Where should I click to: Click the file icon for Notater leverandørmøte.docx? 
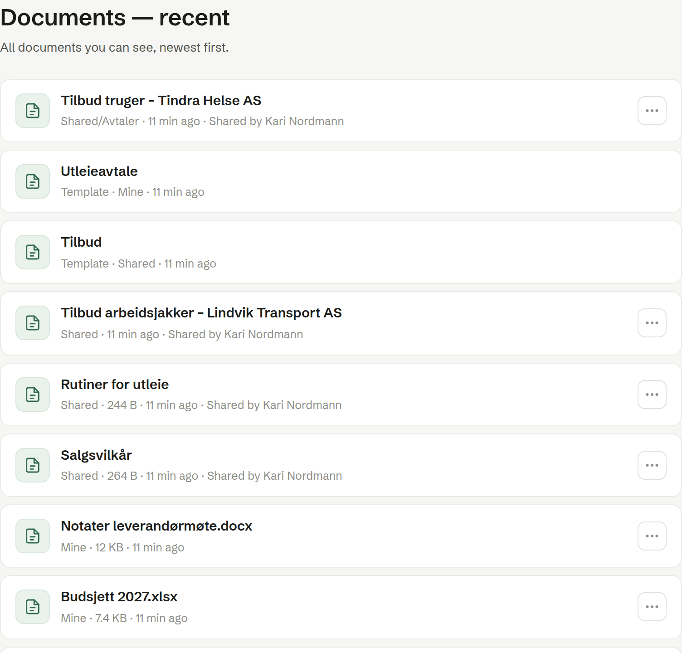click(33, 536)
